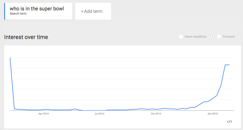Click the help icon beside Forecast
The height and width of the screenshot is (130, 243).
coord(239,37)
